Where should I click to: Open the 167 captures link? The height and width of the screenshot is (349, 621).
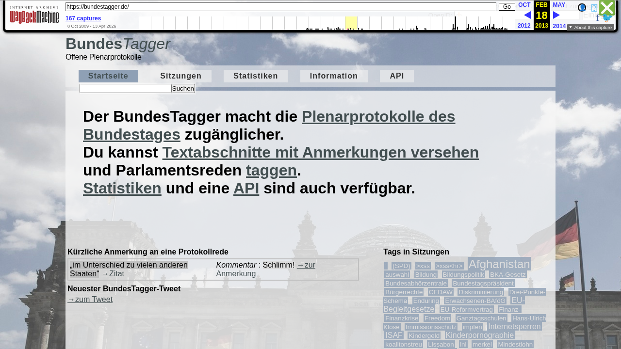[83, 18]
